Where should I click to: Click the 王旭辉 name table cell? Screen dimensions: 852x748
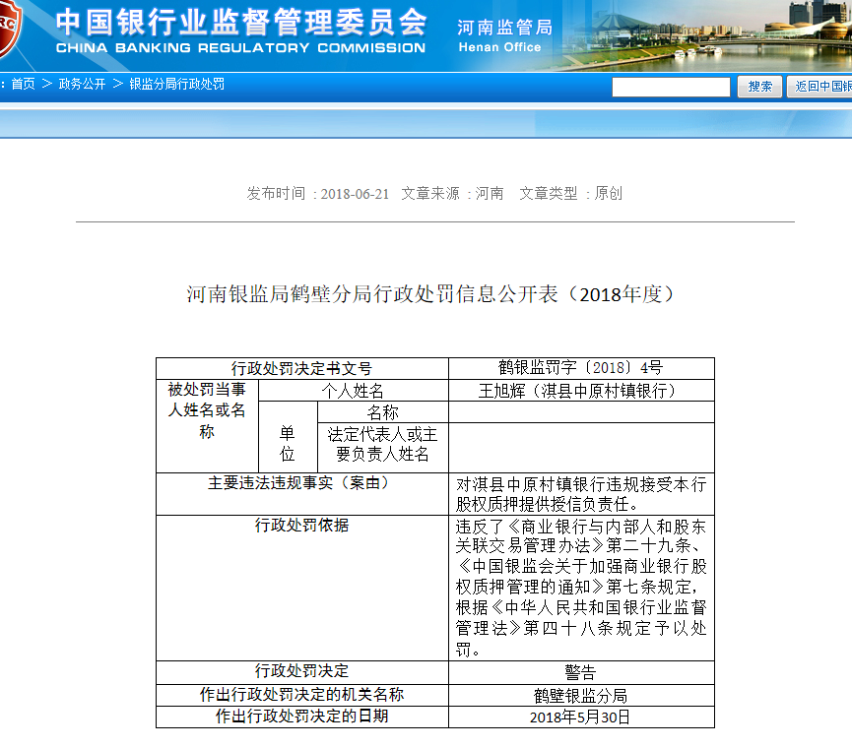coord(581,391)
